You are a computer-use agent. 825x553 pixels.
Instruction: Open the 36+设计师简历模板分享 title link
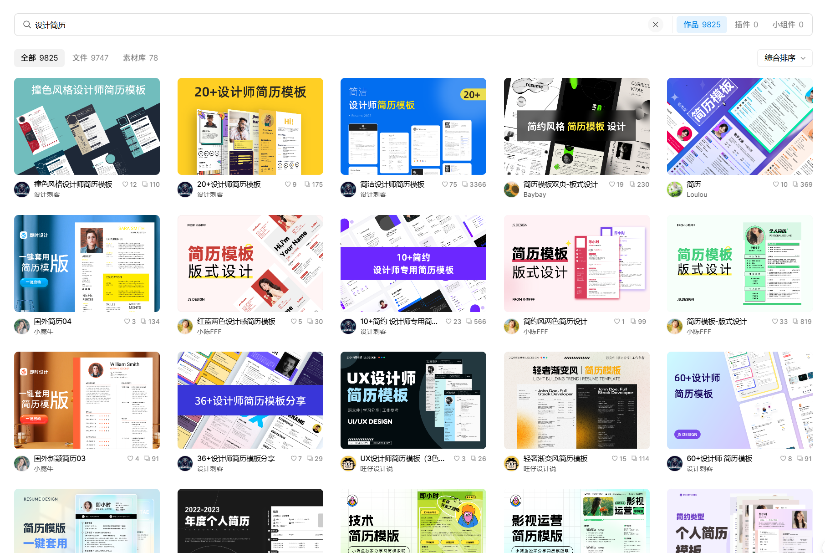pyautogui.click(x=236, y=459)
